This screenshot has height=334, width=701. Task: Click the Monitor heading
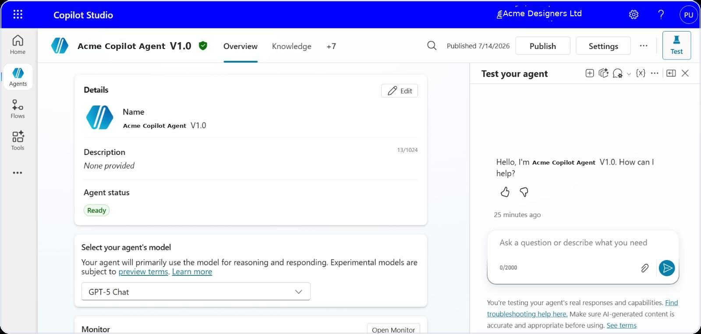96,329
